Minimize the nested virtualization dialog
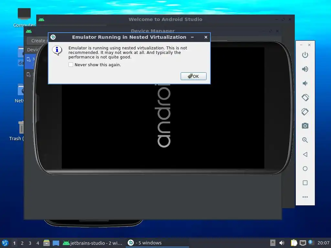331x248 pixels. (192, 37)
